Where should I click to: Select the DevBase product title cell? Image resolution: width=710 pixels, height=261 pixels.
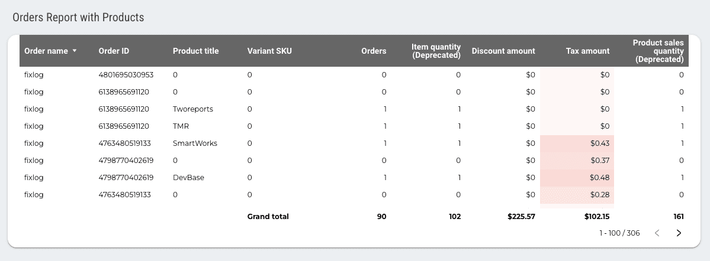(x=188, y=178)
